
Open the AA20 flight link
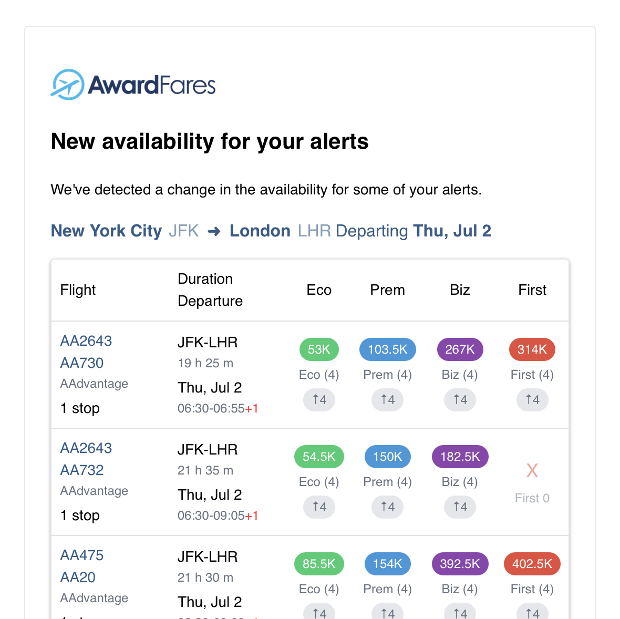(78, 577)
